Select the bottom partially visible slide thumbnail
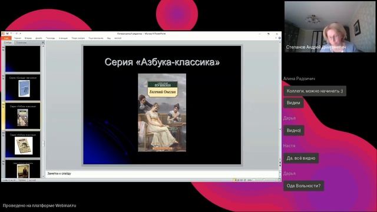This screenshot has width=377, height=212. pyautogui.click(x=23, y=169)
